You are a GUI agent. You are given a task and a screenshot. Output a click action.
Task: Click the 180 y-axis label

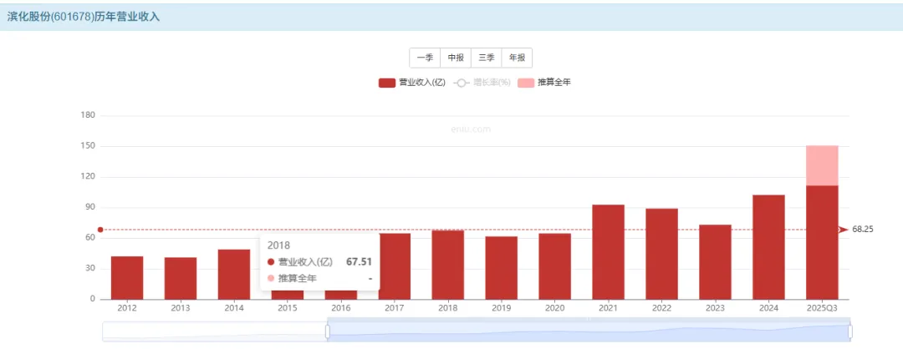point(89,115)
